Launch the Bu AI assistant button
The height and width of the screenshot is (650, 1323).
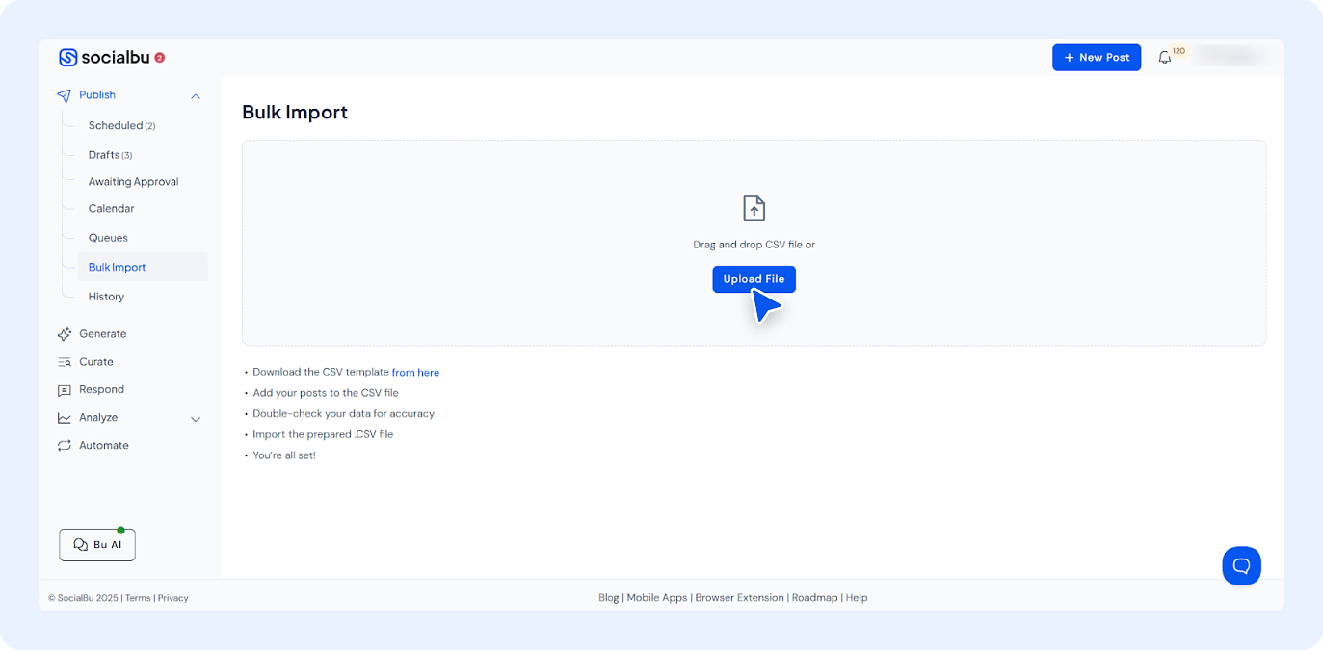coord(97,545)
